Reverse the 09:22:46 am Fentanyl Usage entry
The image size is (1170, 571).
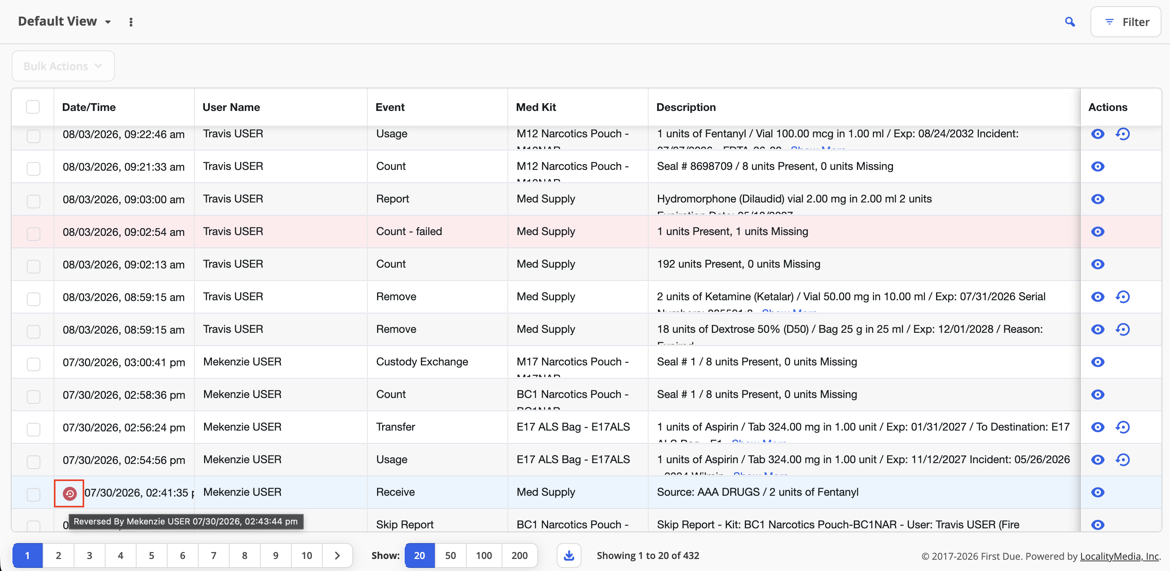pyautogui.click(x=1122, y=133)
